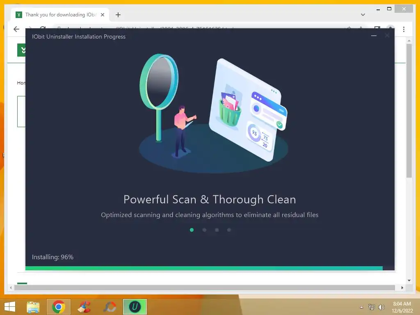Minimize the IObit installer window

pos(374,35)
